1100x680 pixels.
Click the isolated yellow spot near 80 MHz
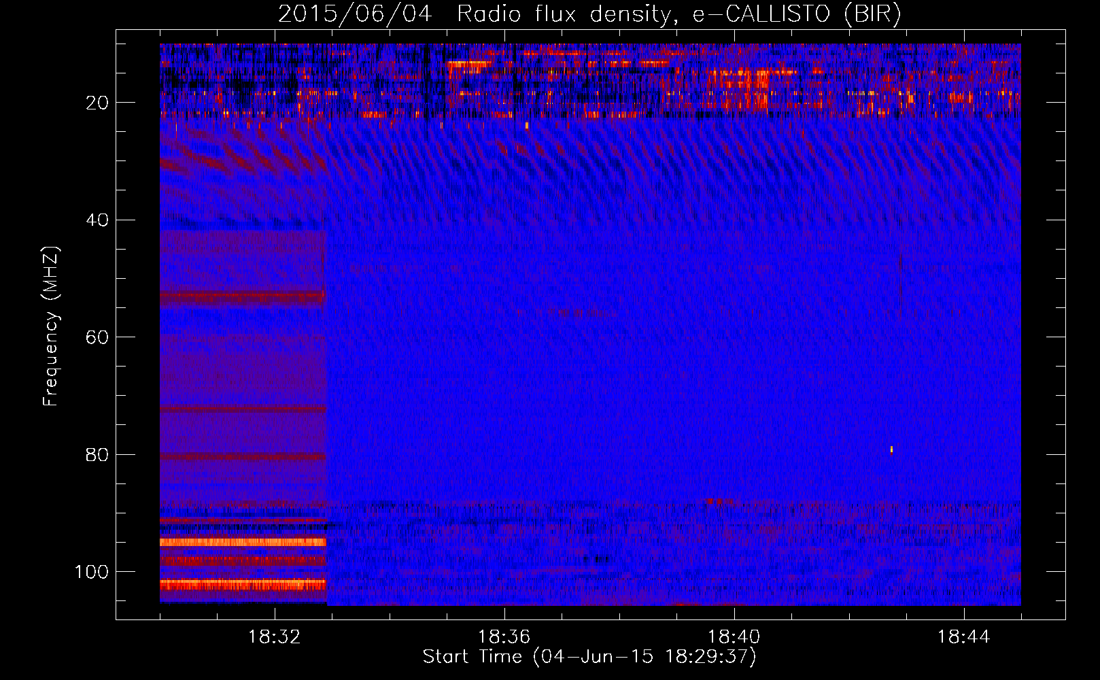click(x=891, y=449)
